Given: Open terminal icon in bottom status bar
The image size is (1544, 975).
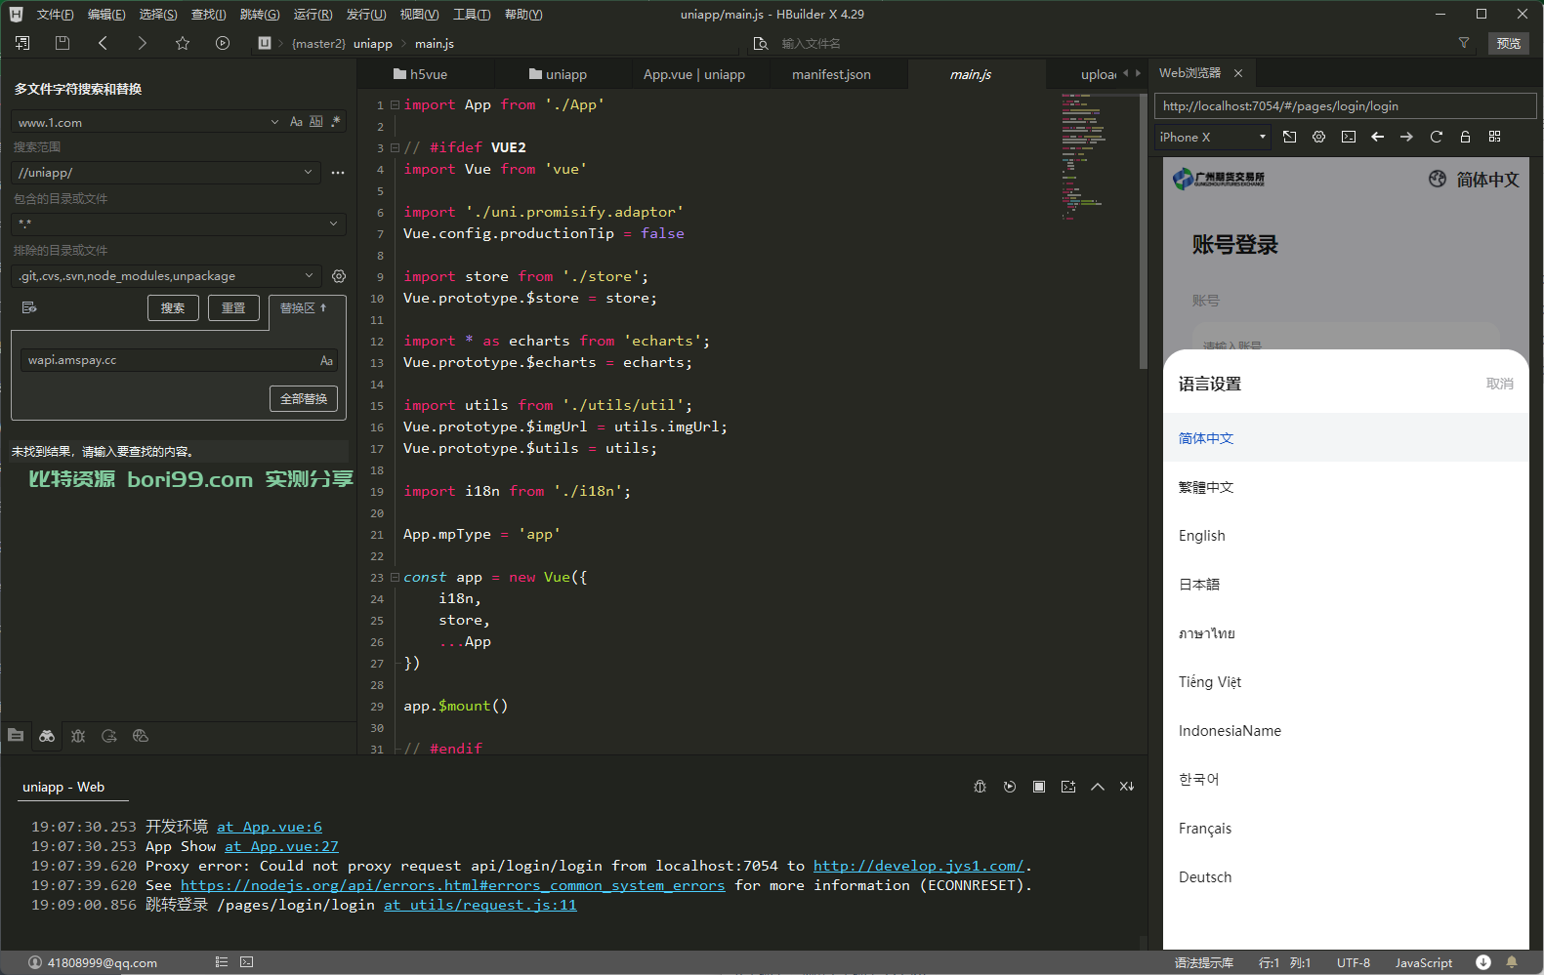Looking at the screenshot, I should (247, 962).
